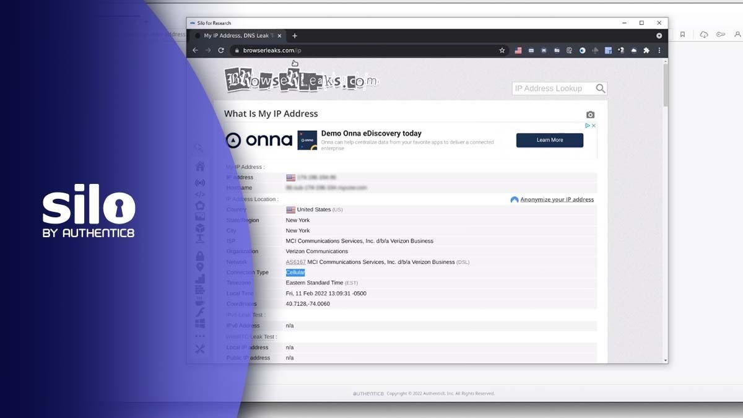This screenshot has height=418, width=743.
Task: Reload the browserleaks page
Action: [220, 51]
